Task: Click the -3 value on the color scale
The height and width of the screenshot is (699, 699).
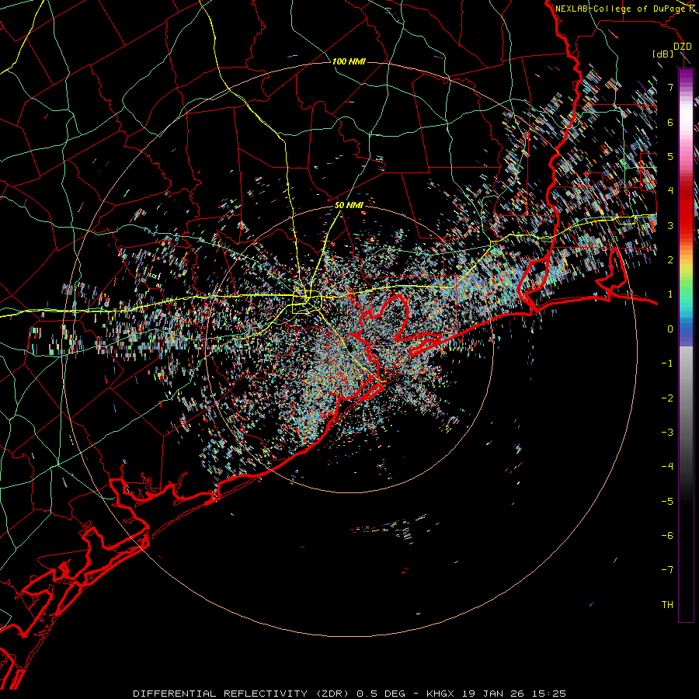Action: coord(667,433)
